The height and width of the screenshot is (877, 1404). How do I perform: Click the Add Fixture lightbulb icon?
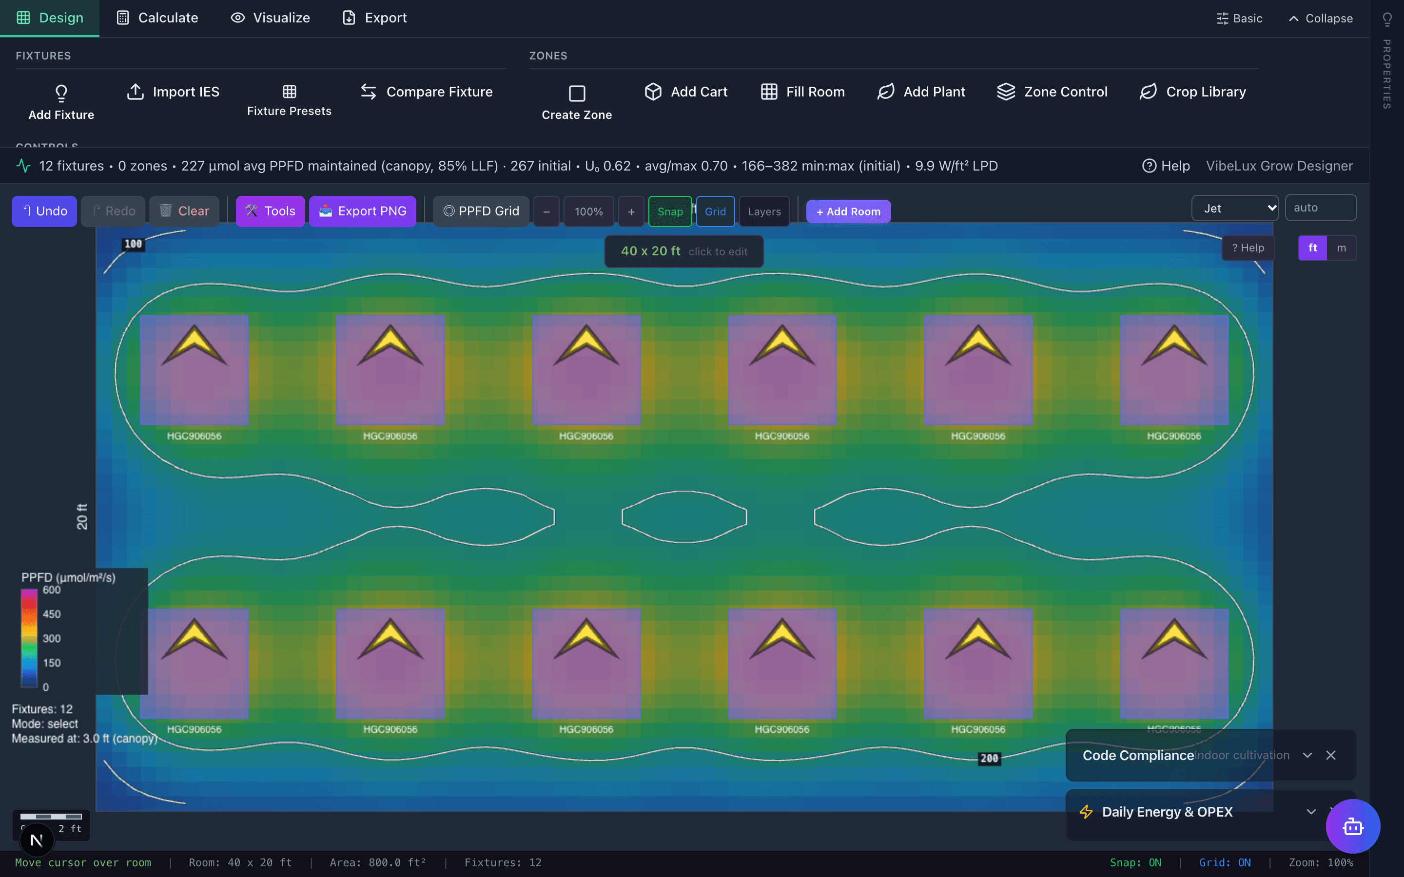pos(61,93)
